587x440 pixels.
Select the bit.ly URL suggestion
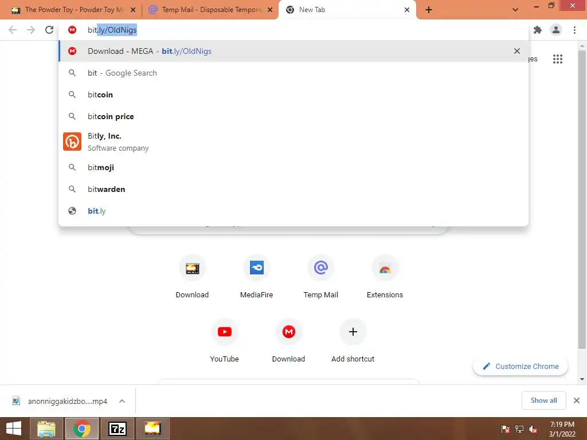[x=293, y=211]
